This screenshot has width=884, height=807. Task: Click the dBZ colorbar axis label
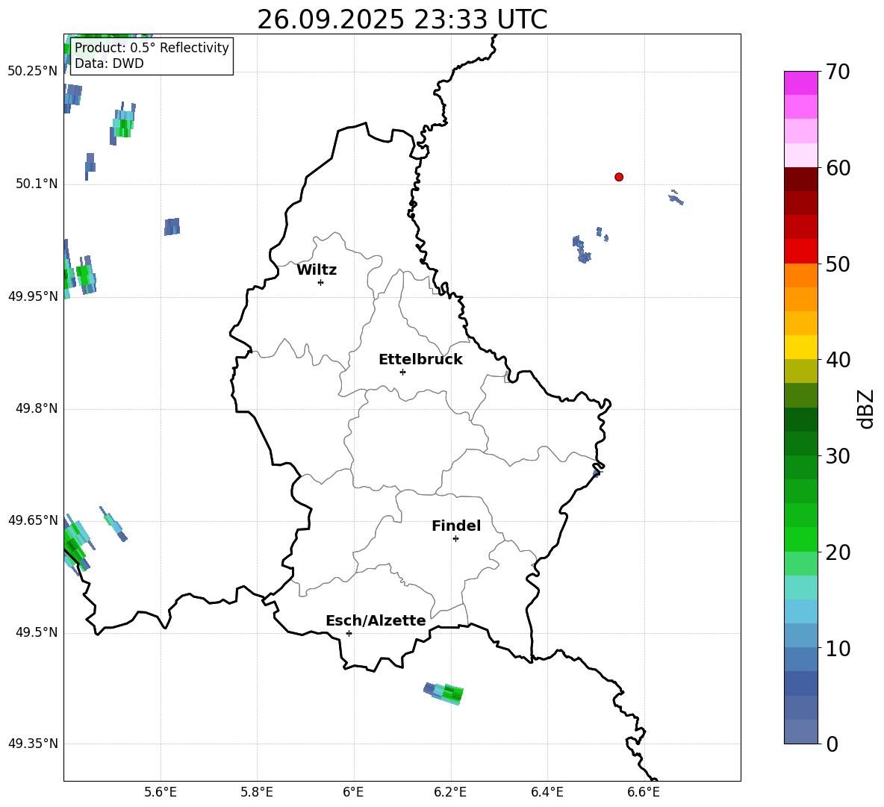coord(865,408)
